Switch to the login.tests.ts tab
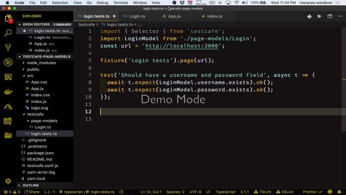Viewport: 346px width, 195px height. pos(96,16)
